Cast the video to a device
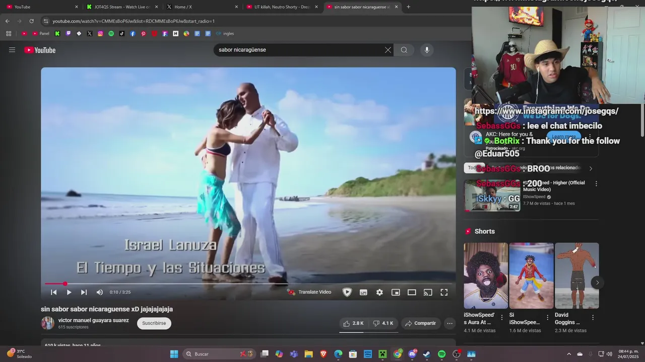Viewport: 645px width, 362px height. coord(428,292)
